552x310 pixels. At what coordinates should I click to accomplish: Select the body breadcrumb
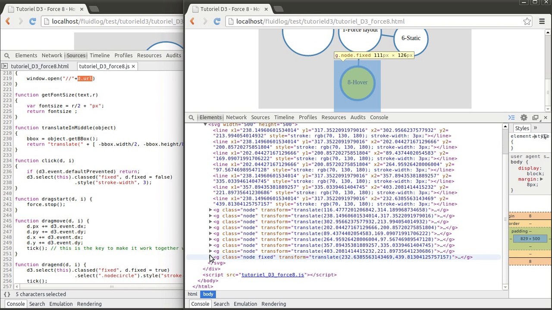pos(208,294)
